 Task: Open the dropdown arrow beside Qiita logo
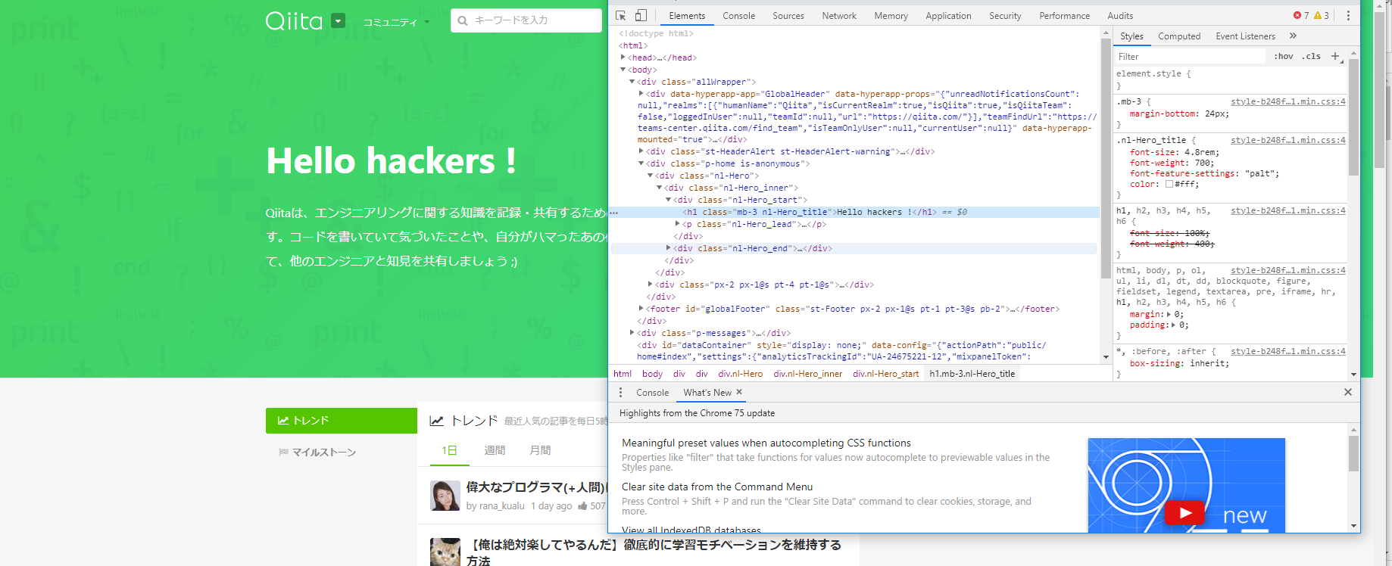tap(339, 20)
